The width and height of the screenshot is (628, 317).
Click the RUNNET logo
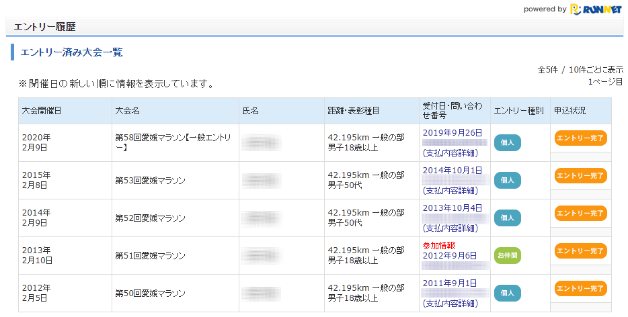point(596,9)
